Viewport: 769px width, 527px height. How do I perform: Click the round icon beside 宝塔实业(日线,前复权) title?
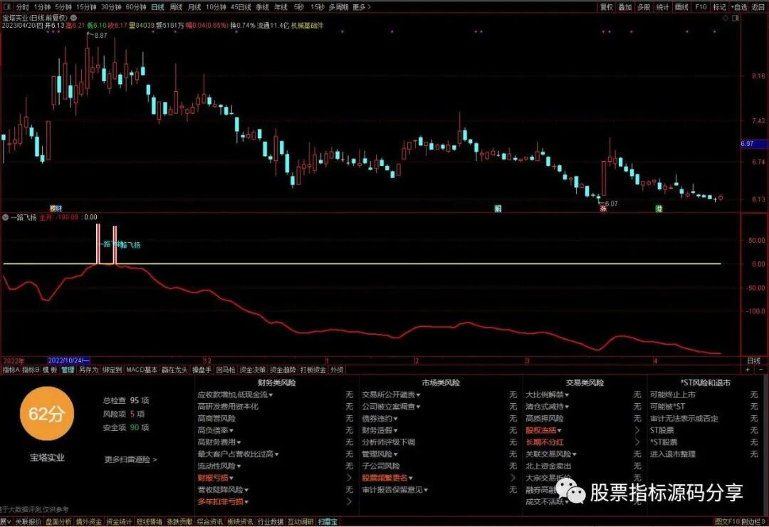pyautogui.click(x=73, y=18)
